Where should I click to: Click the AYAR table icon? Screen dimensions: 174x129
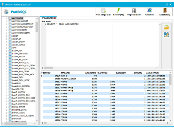(x=10, y=48)
